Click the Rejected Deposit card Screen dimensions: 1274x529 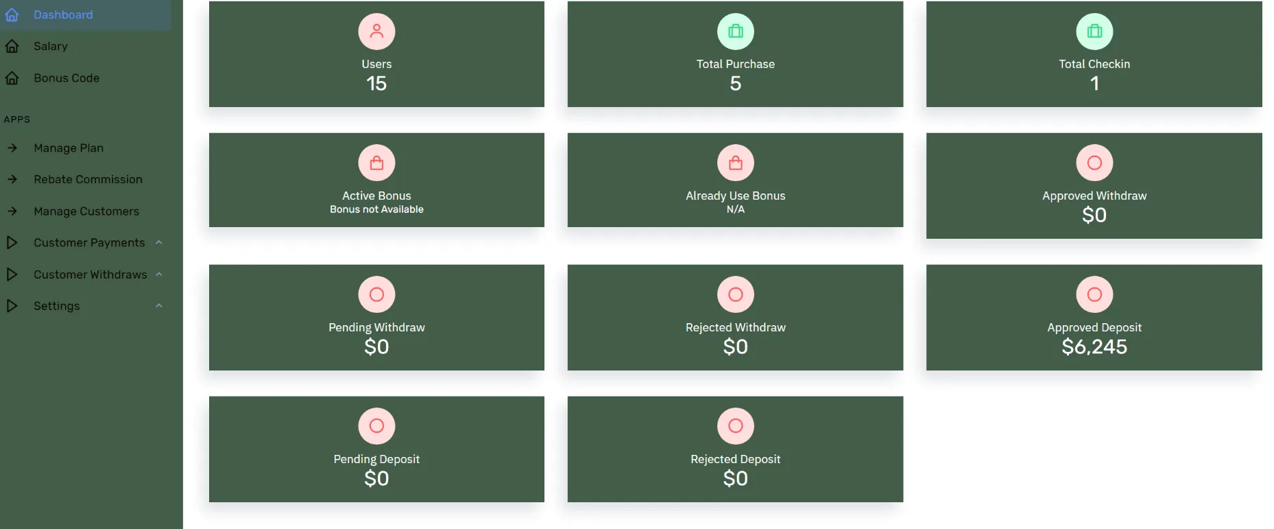tap(735, 449)
